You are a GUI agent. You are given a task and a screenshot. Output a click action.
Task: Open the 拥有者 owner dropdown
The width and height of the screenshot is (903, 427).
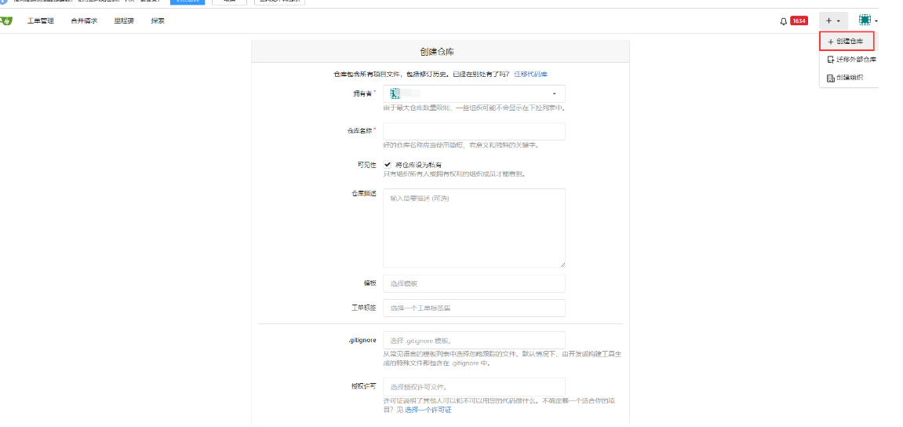point(474,94)
